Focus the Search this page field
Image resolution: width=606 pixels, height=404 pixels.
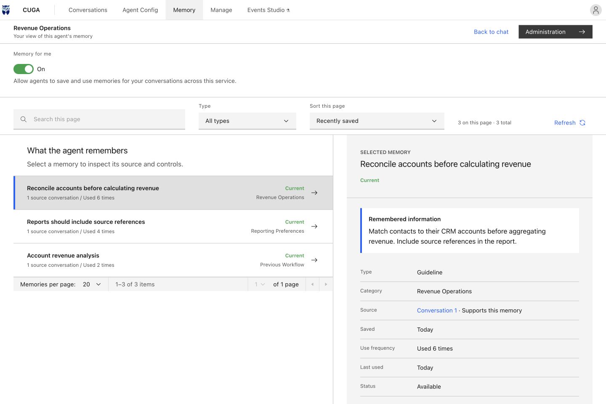click(x=99, y=120)
